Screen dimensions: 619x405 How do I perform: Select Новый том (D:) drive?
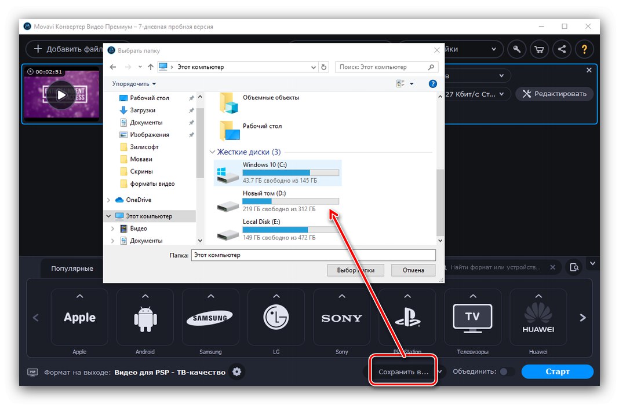[278, 201]
